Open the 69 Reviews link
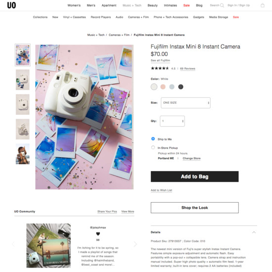The width and height of the screenshot is (272, 272). tap(187, 69)
